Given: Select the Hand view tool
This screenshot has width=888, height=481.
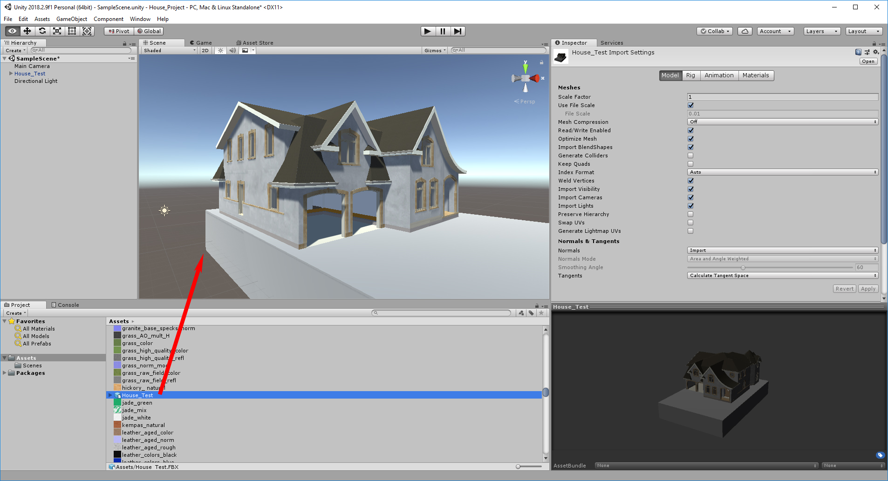Looking at the screenshot, I should [x=13, y=31].
